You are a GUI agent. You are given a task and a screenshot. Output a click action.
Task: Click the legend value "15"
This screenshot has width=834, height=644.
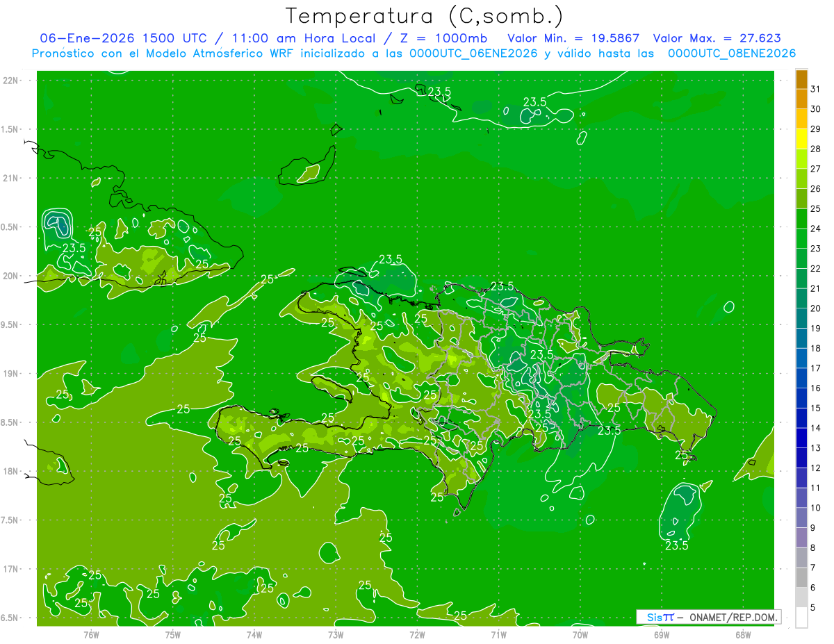pyautogui.click(x=816, y=408)
